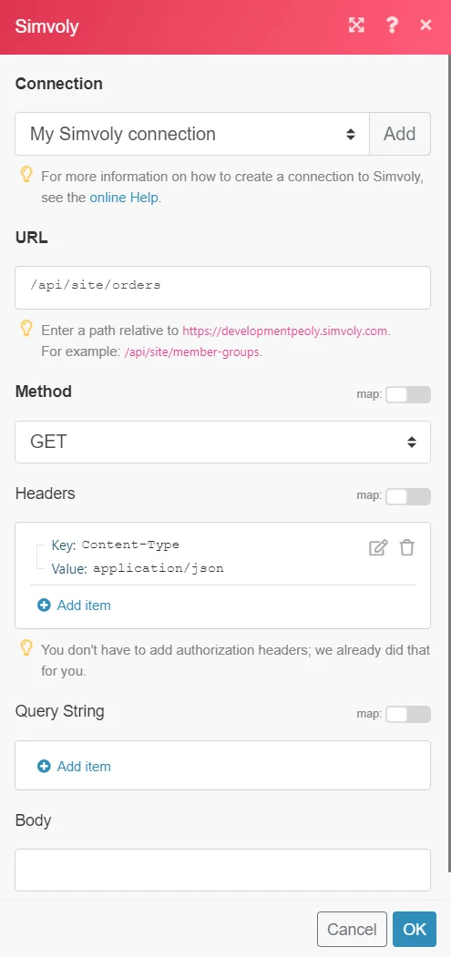This screenshot has width=451, height=957.
Task: Click the Cancel button
Action: pos(352,929)
